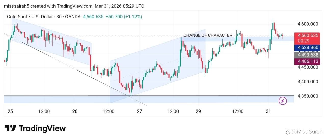Image resolution: width=326 pixels, height=140 pixels.
Task: Click the 31 date label on time axis
Action: pos(268,111)
